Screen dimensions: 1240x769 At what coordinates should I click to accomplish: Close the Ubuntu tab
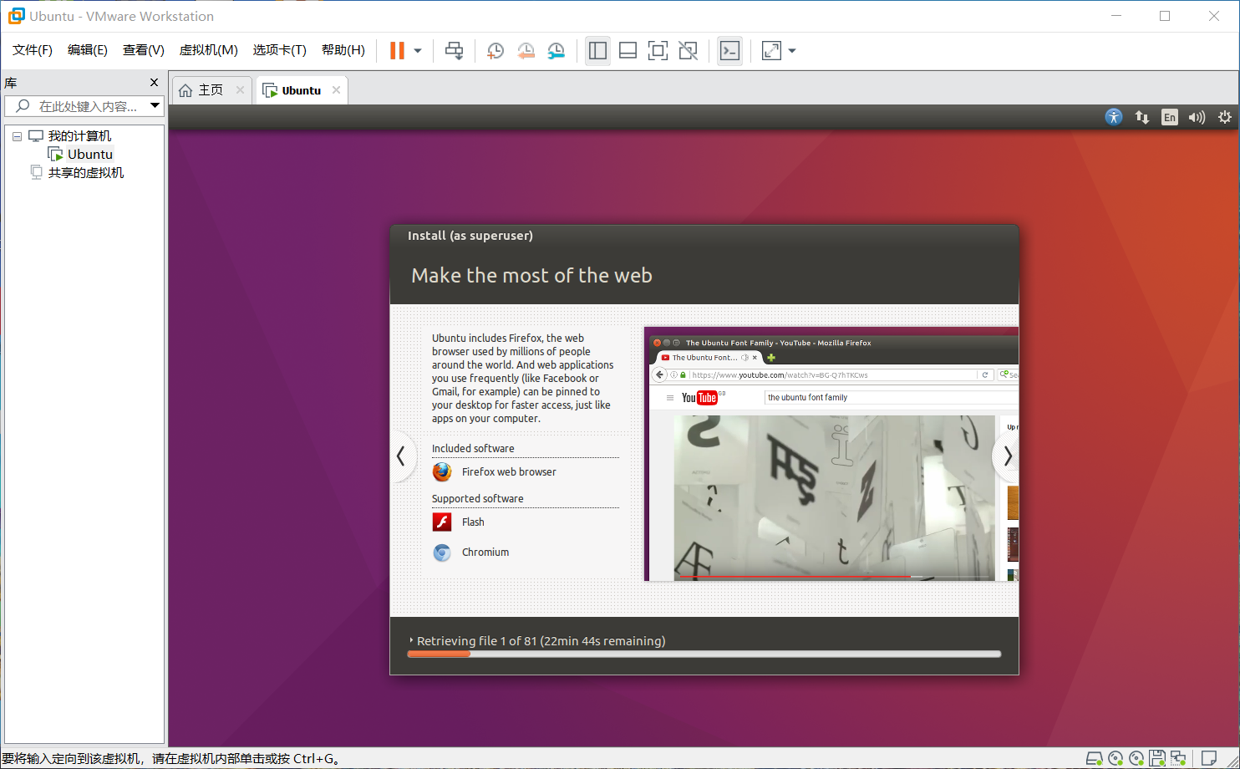(x=336, y=90)
